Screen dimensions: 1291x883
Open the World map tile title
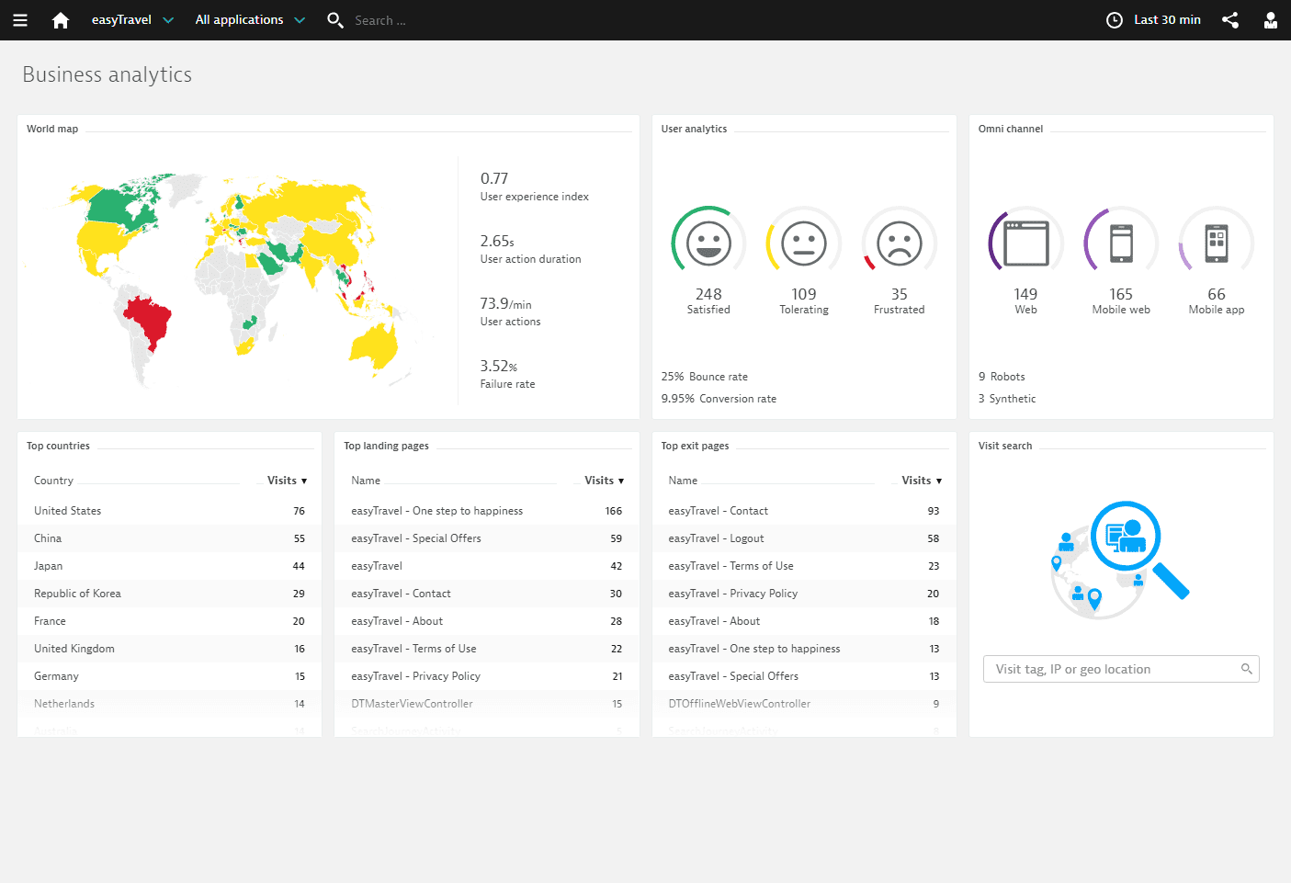click(52, 129)
